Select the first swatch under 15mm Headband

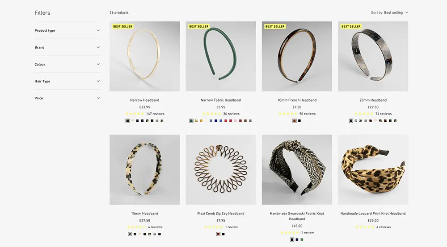click(130, 234)
